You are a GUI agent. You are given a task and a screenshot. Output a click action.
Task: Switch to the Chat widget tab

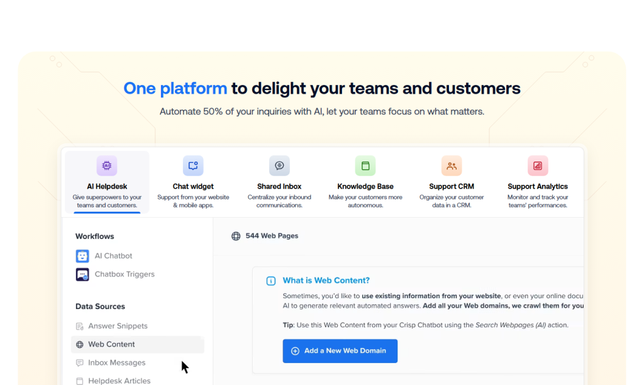click(193, 182)
